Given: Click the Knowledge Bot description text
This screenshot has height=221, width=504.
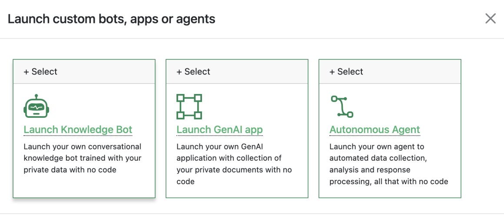Looking at the screenshot, I should point(83,158).
